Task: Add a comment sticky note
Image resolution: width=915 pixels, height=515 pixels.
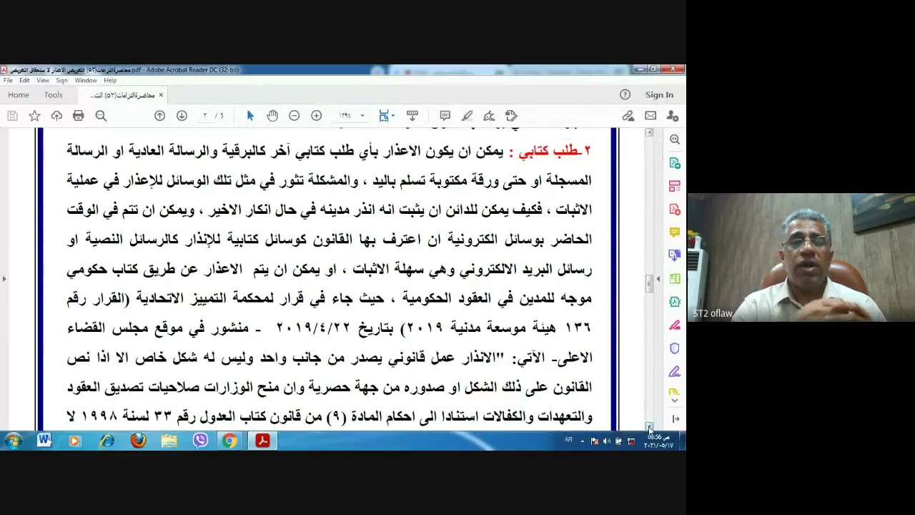Action: click(x=445, y=116)
